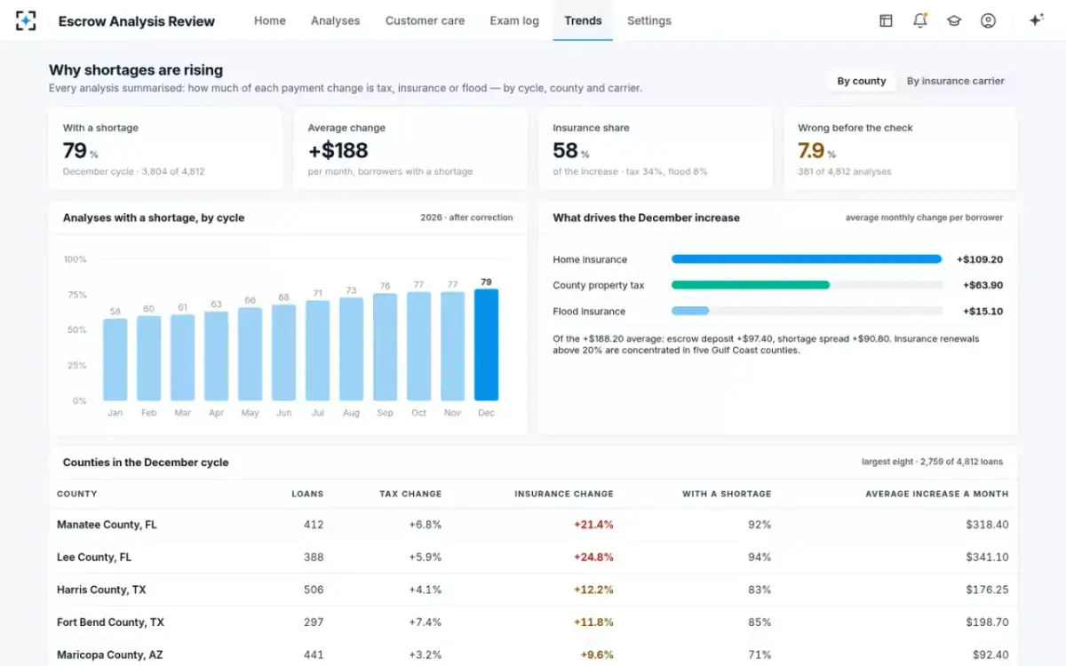This screenshot has width=1066, height=666.
Task: Switch to By insurance carrier view
Action: (x=956, y=81)
